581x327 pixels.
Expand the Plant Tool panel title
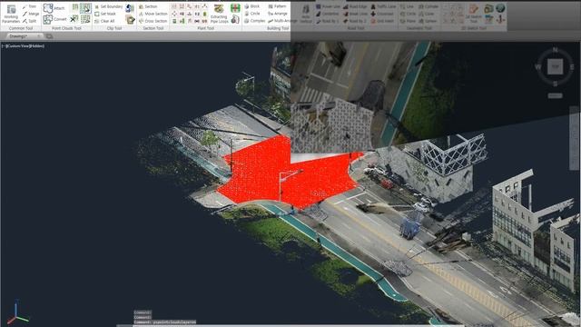(206, 28)
